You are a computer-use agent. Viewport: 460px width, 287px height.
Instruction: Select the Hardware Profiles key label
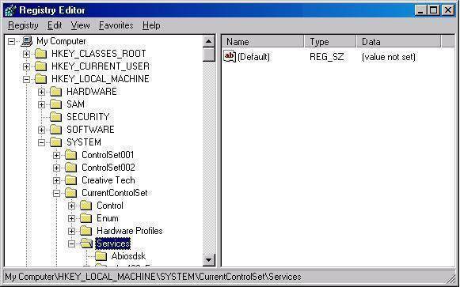click(130, 231)
